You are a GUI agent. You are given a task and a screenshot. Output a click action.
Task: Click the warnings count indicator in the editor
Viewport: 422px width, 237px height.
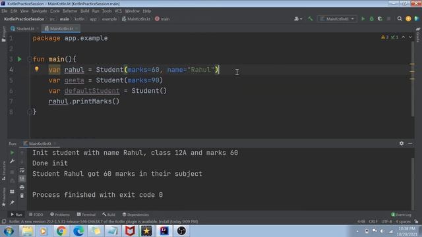[x=384, y=37]
